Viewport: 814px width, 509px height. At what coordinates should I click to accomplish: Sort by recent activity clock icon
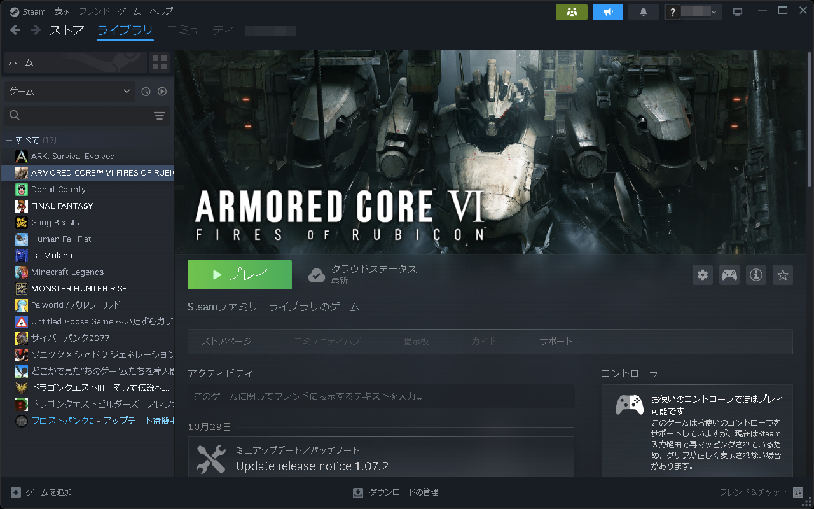(146, 92)
